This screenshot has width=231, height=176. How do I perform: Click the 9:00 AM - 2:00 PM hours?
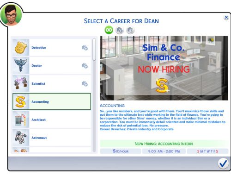(x=164, y=151)
